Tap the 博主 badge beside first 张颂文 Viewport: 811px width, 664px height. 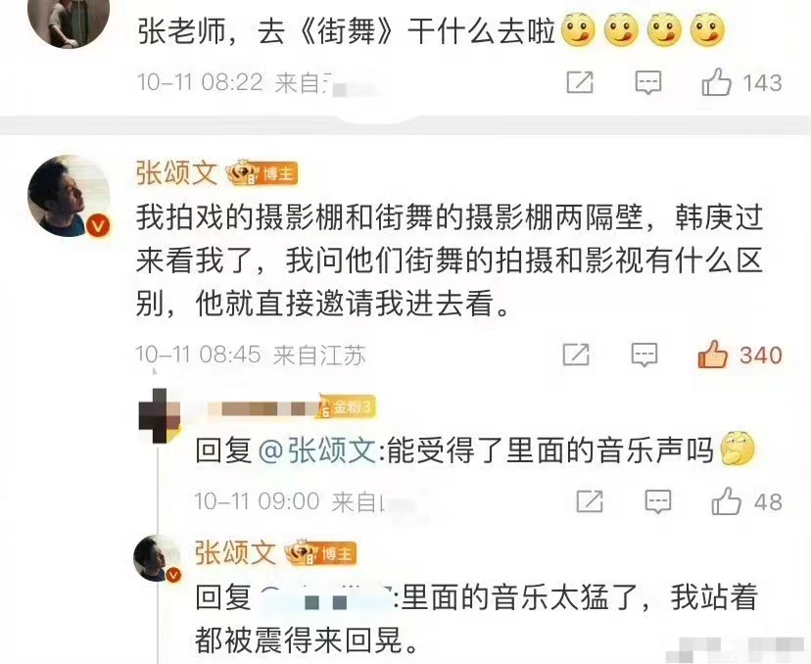[x=262, y=173]
